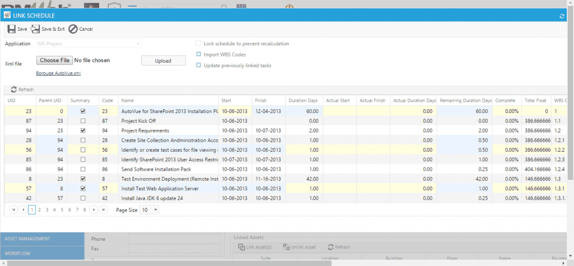The height and width of the screenshot is (266, 574).
Task: Click the Save disk icon
Action: click(x=11, y=29)
